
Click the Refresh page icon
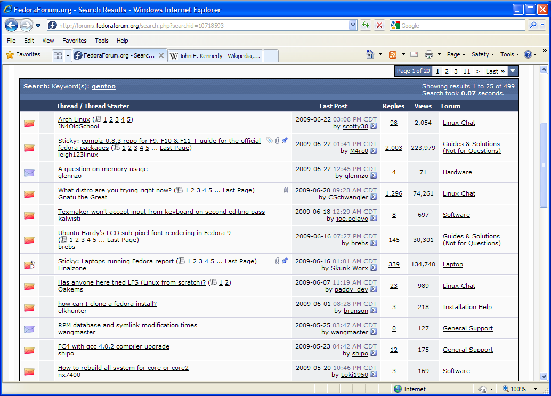tap(366, 25)
